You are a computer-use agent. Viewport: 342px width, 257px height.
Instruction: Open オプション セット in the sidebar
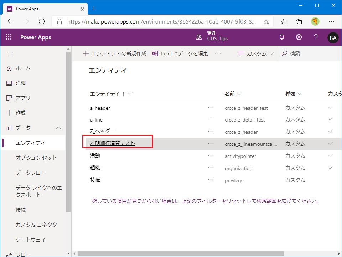click(36, 158)
